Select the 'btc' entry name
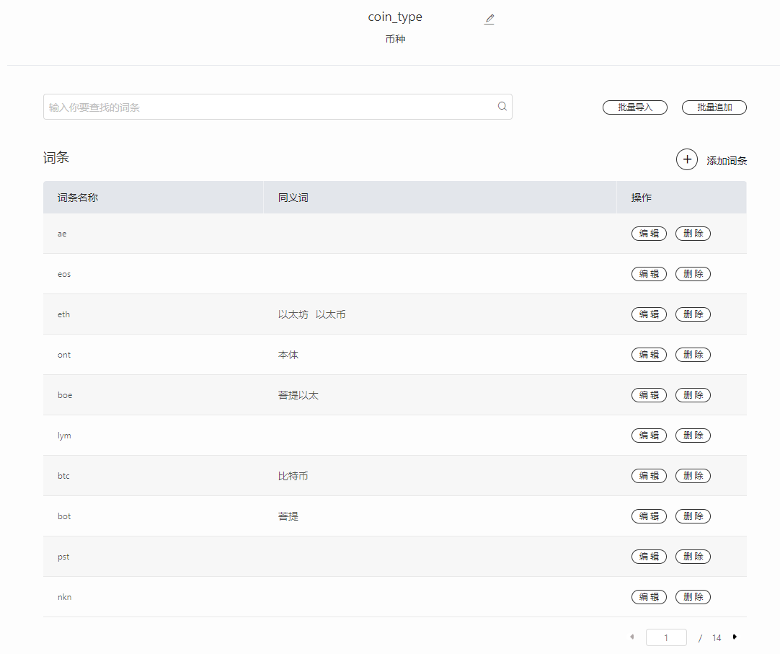780x654 pixels. point(63,475)
